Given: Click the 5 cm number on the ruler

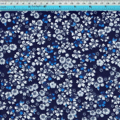Looking at the screenshot, I should click(x=29, y=4).
